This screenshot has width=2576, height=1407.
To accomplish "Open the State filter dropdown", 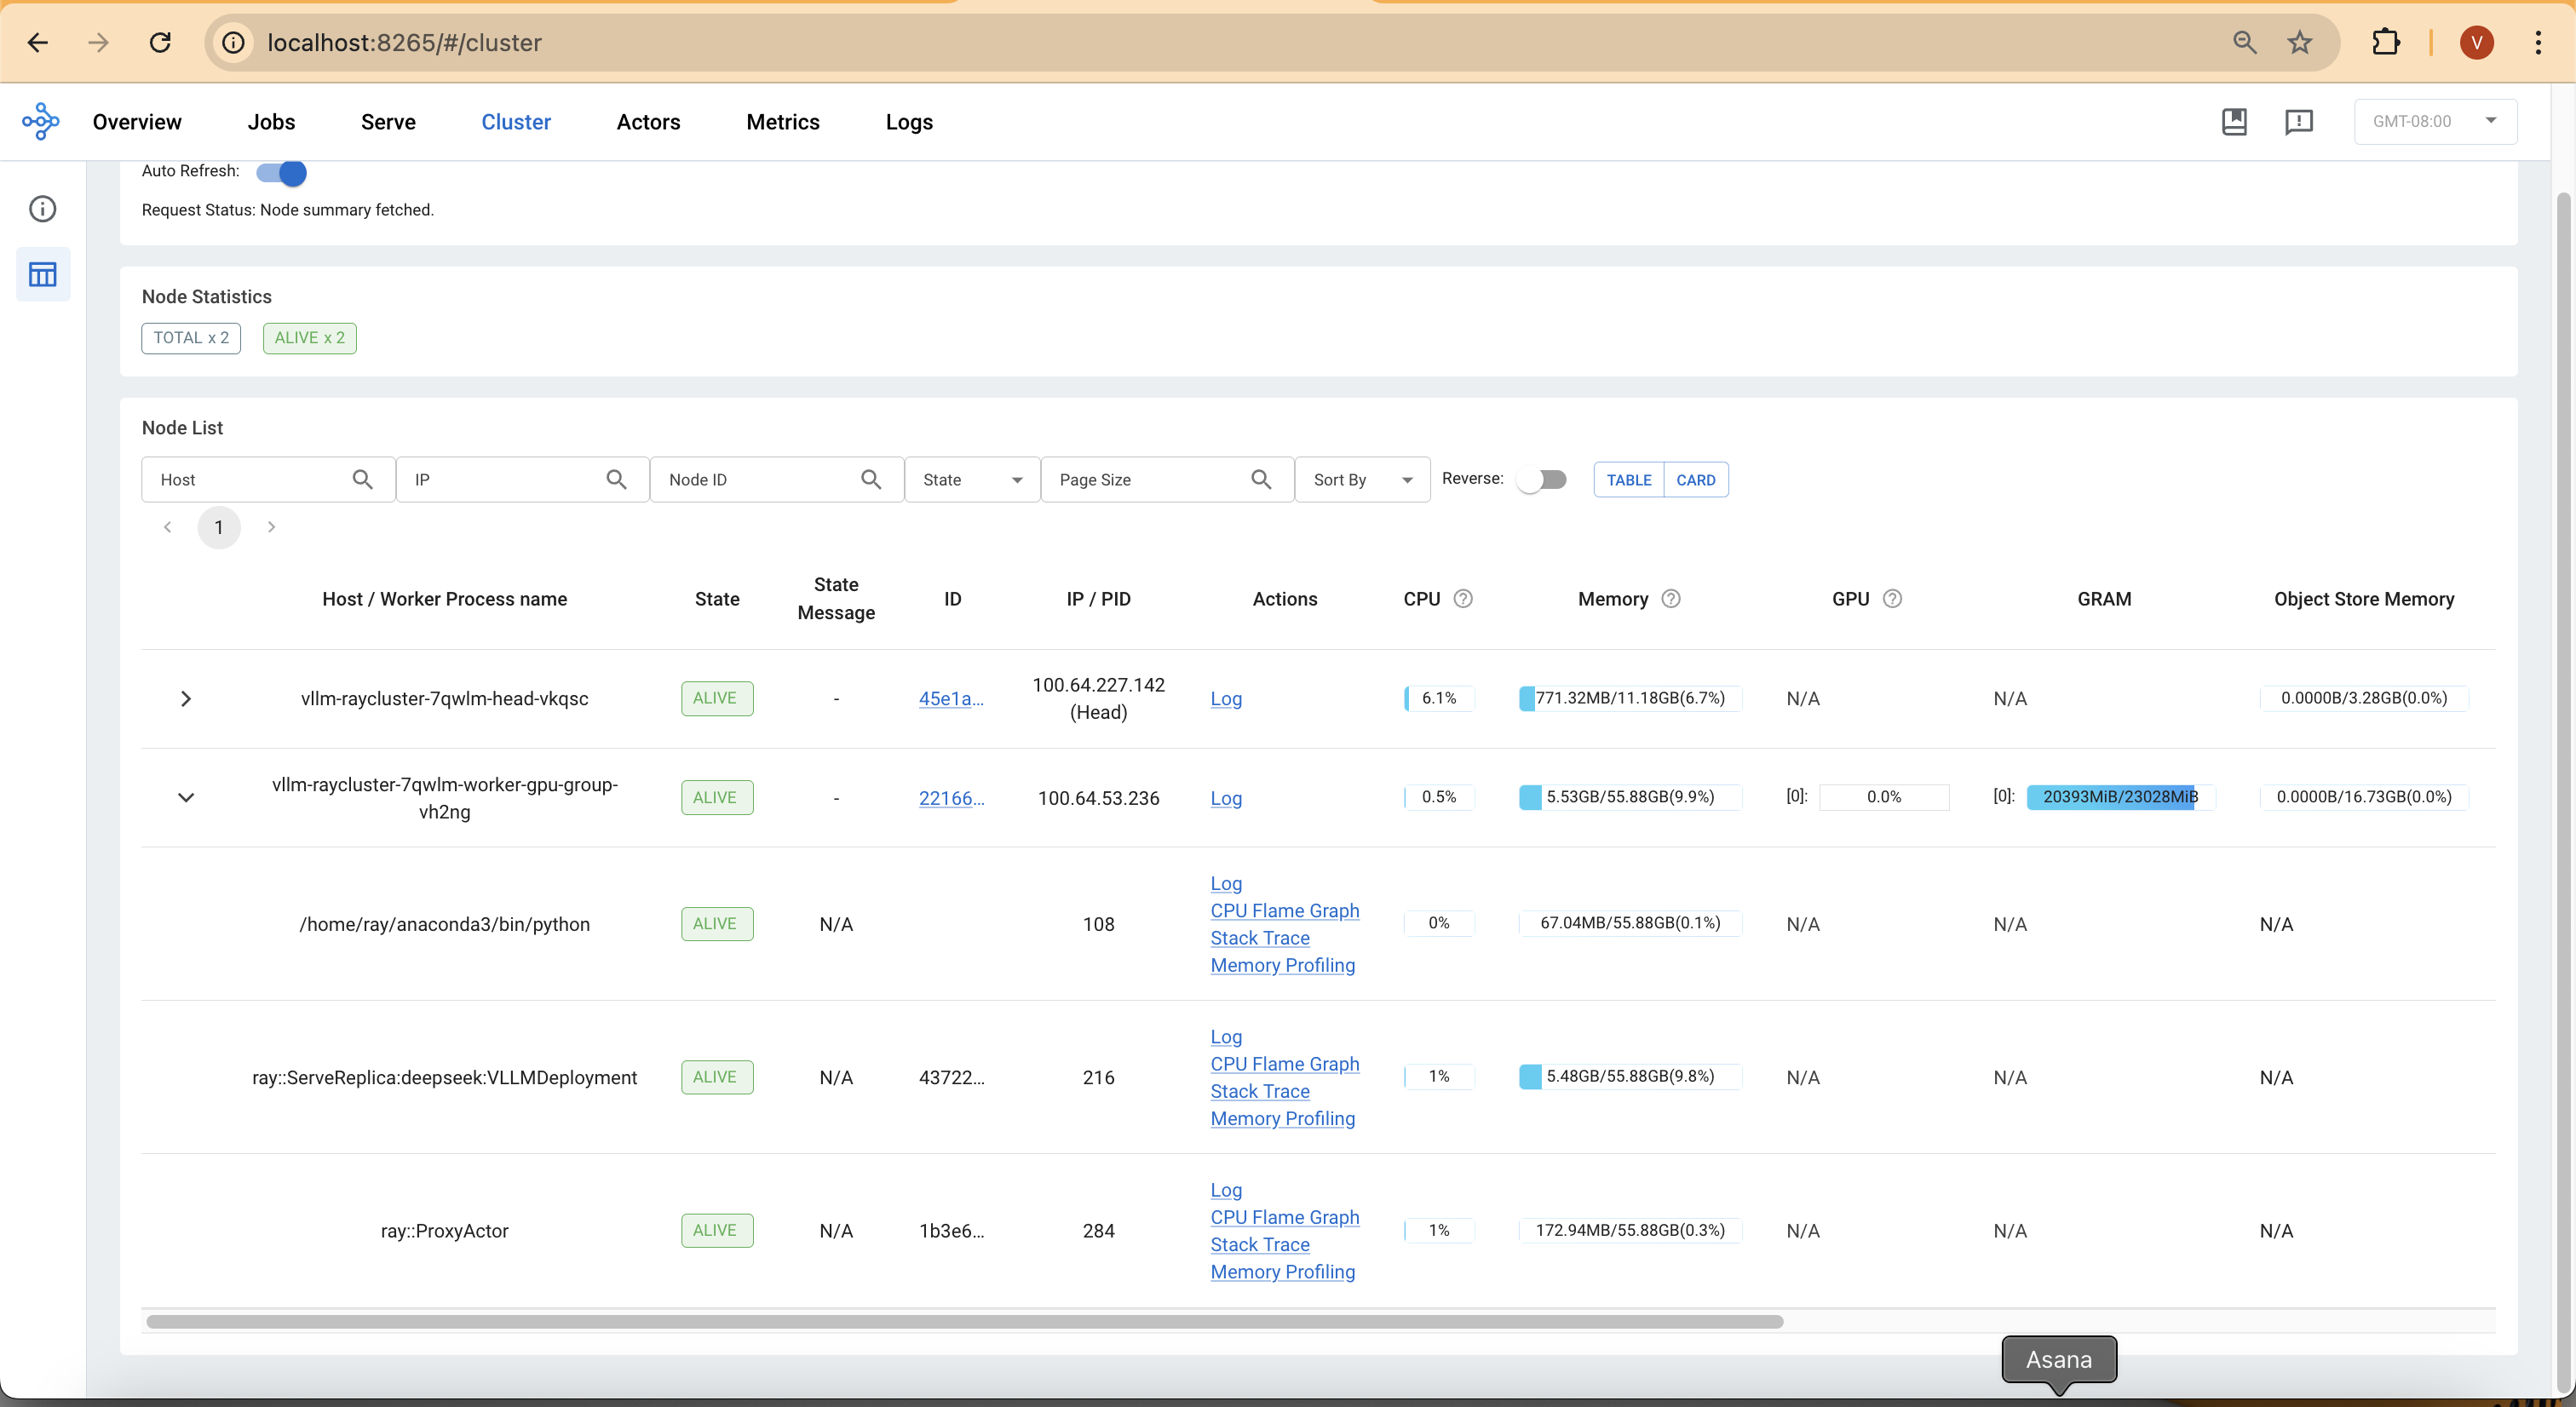I will coord(971,480).
